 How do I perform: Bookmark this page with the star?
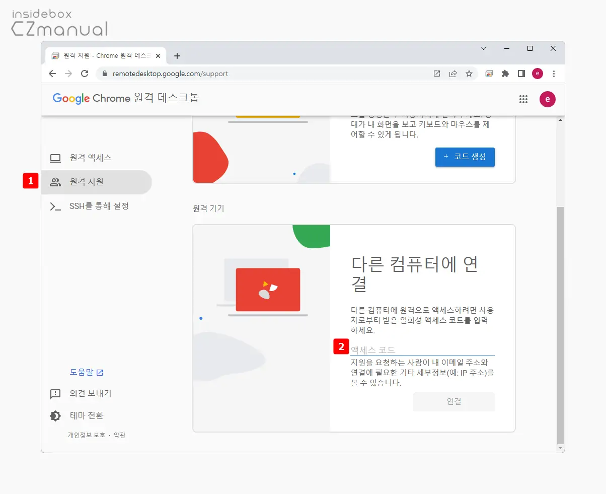(469, 74)
